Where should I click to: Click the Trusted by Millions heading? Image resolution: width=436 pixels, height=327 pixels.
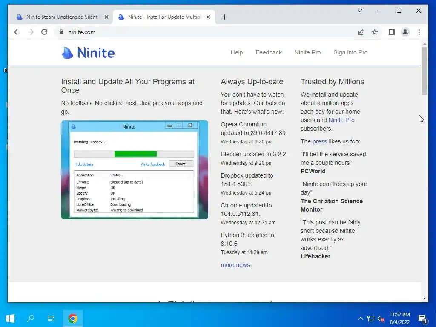pyautogui.click(x=332, y=82)
